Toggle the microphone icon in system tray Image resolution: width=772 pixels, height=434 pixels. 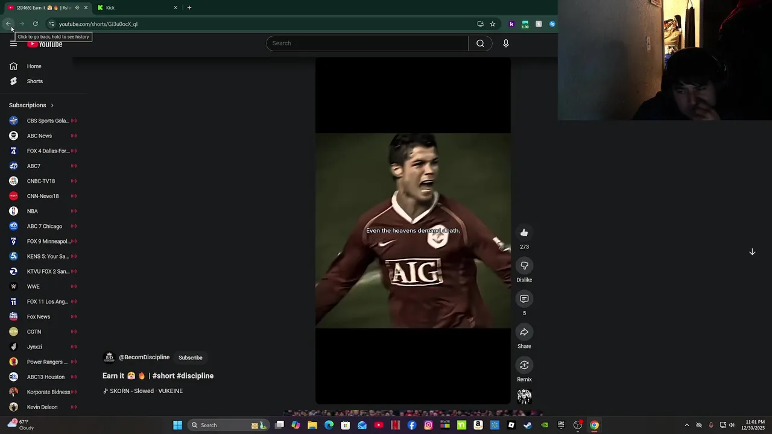711,425
